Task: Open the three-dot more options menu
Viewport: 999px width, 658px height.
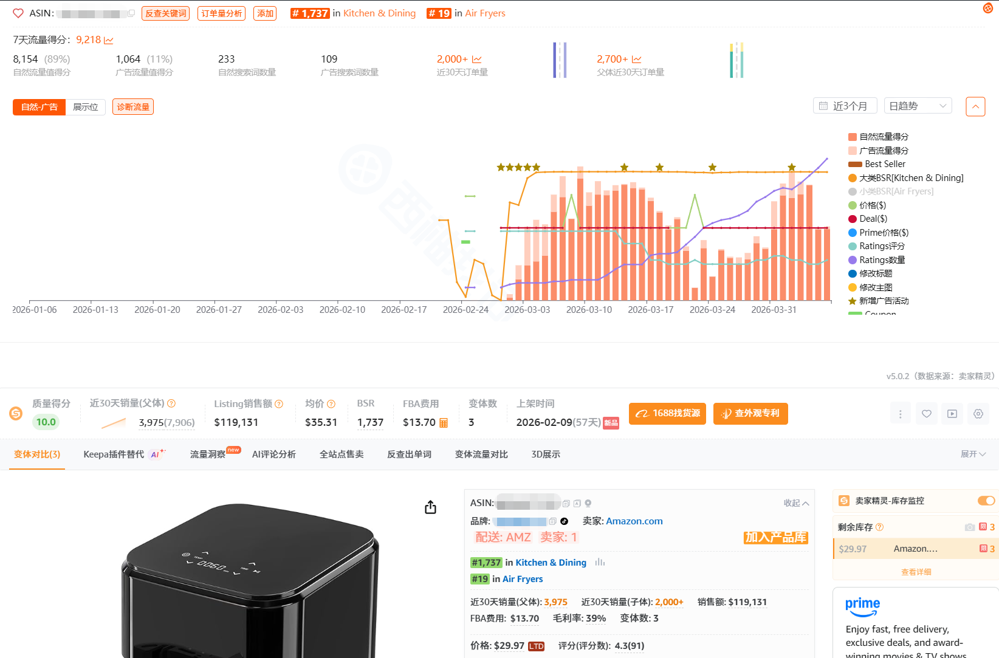Action: [900, 414]
